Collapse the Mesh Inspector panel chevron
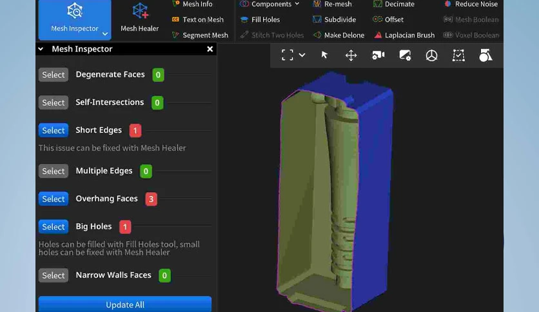Viewport: 539px width, 312px height. click(41, 49)
